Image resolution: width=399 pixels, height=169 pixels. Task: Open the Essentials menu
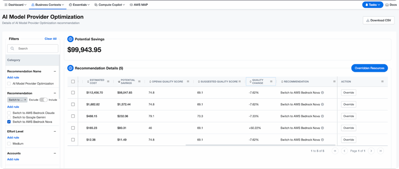(x=79, y=5)
